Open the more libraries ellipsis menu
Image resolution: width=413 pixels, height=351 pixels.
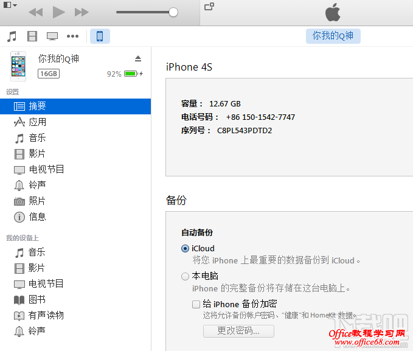click(x=72, y=36)
